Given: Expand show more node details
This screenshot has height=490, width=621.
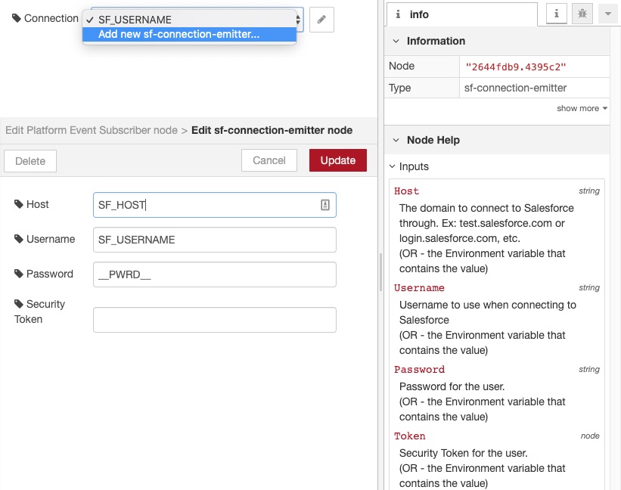Looking at the screenshot, I should tap(582, 108).
